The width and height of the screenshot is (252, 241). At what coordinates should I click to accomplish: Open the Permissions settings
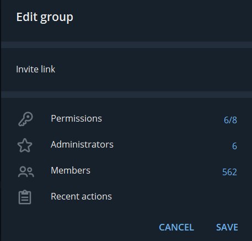click(126, 119)
